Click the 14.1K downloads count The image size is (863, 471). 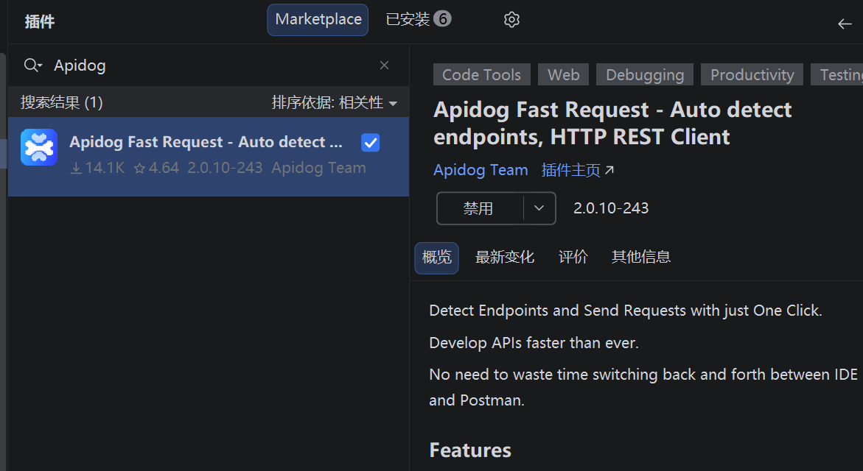coord(98,169)
